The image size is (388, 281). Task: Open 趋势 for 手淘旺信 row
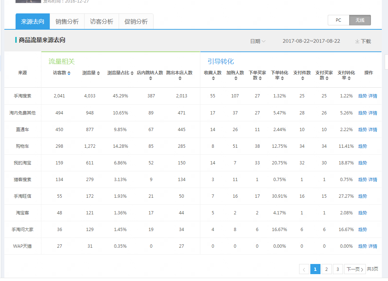click(363, 196)
